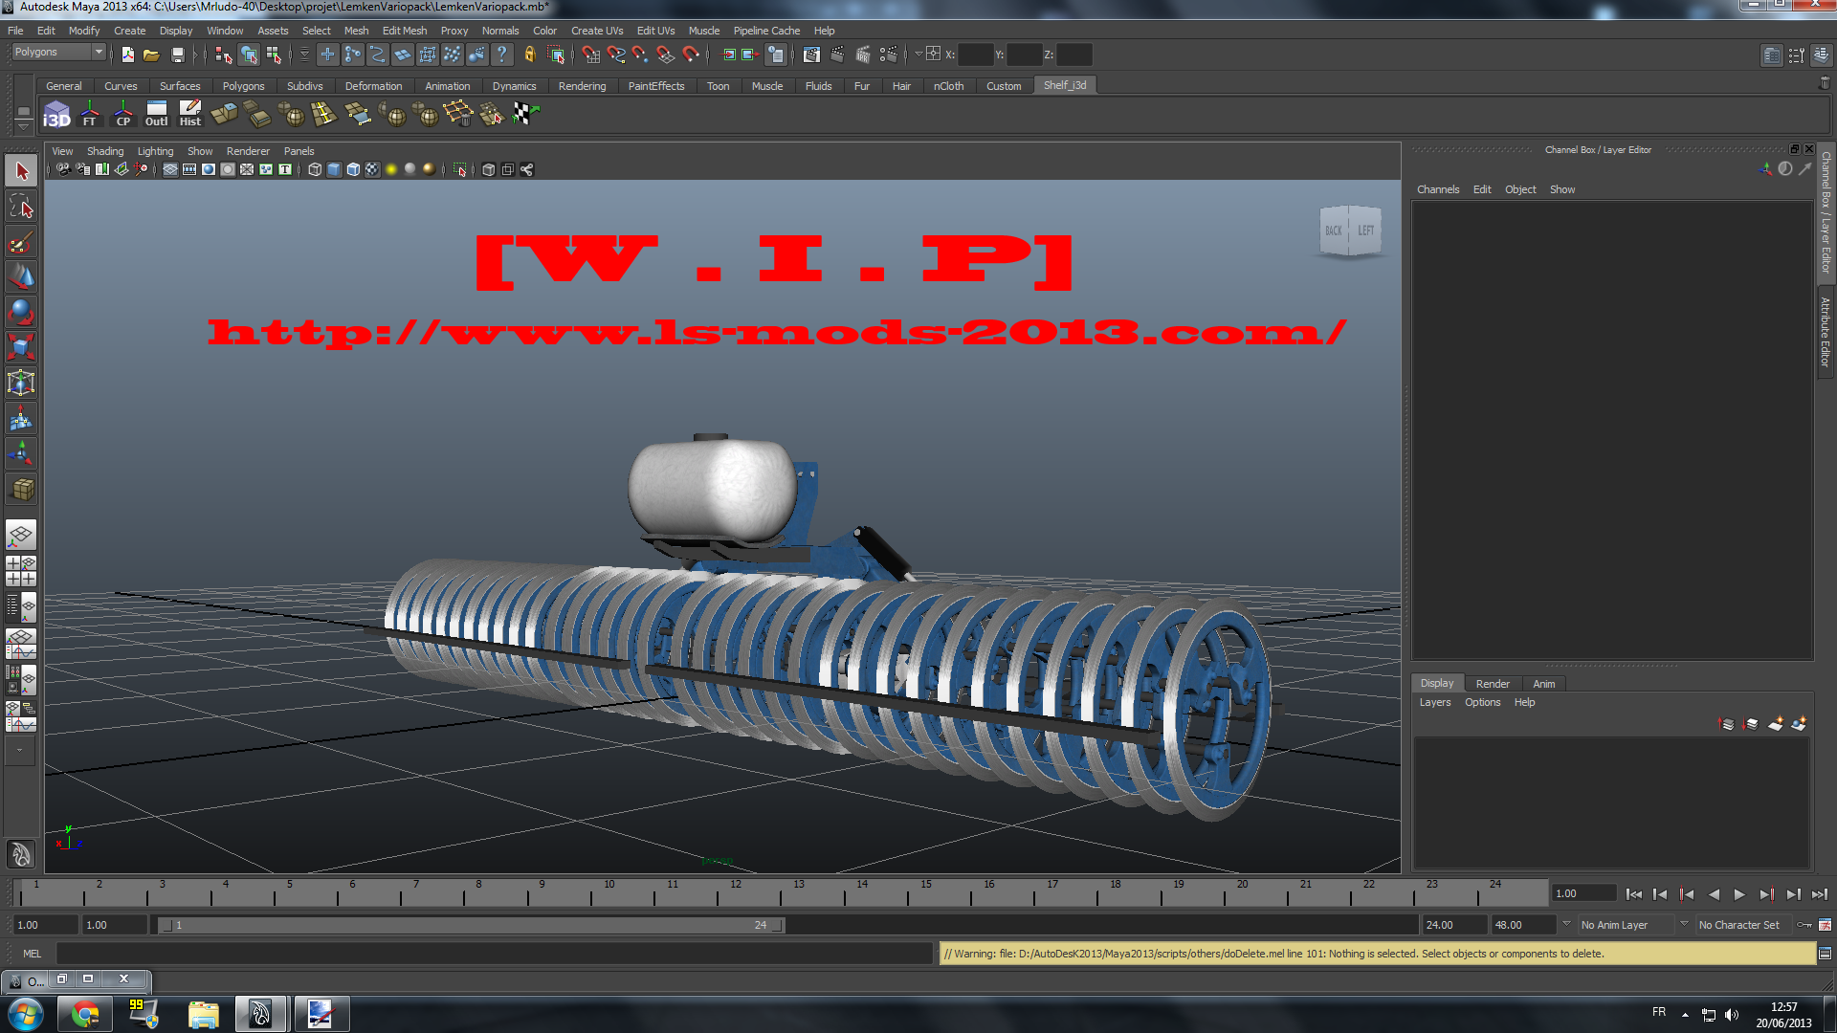Activate the Move tool (cone icon)
Image resolution: width=1837 pixels, height=1033 pixels.
pyautogui.click(x=21, y=277)
